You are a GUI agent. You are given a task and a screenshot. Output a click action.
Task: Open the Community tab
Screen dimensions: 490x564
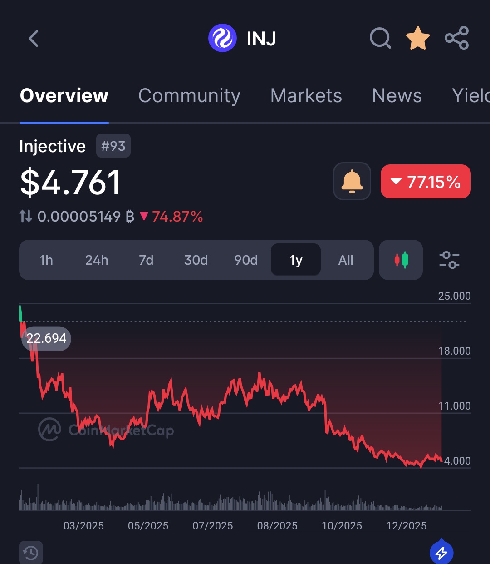[189, 96]
